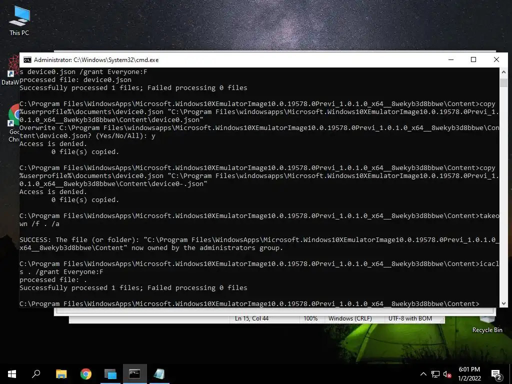This screenshot has width=512, height=384.
Task: Click the 'processed file: device0.json' line
Action: click(x=75, y=79)
